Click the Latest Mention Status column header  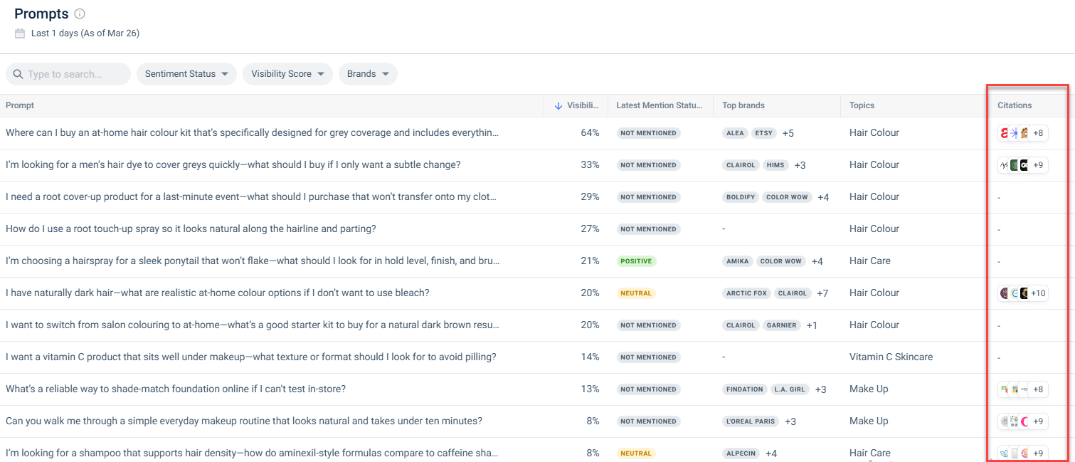(x=659, y=105)
